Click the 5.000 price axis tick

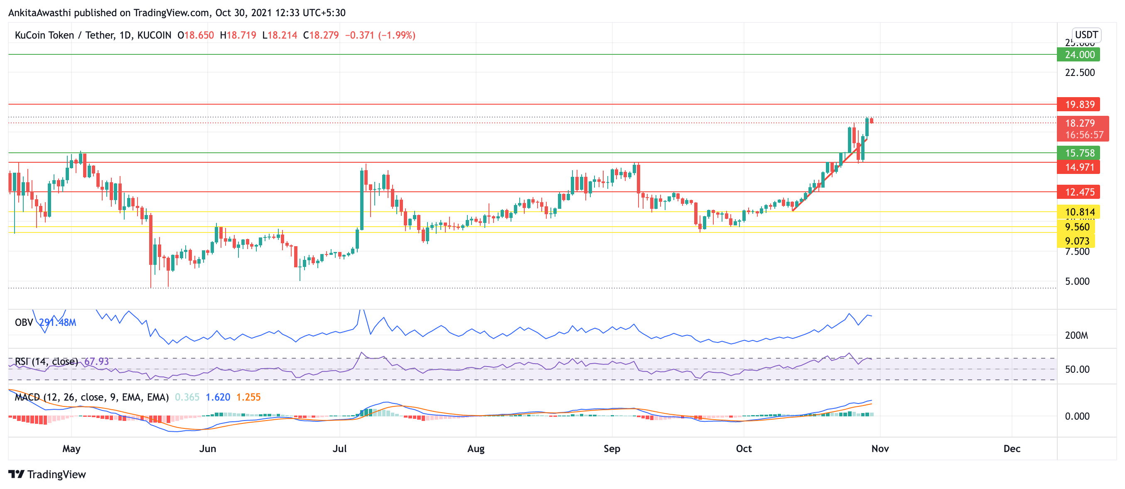click(x=1077, y=281)
